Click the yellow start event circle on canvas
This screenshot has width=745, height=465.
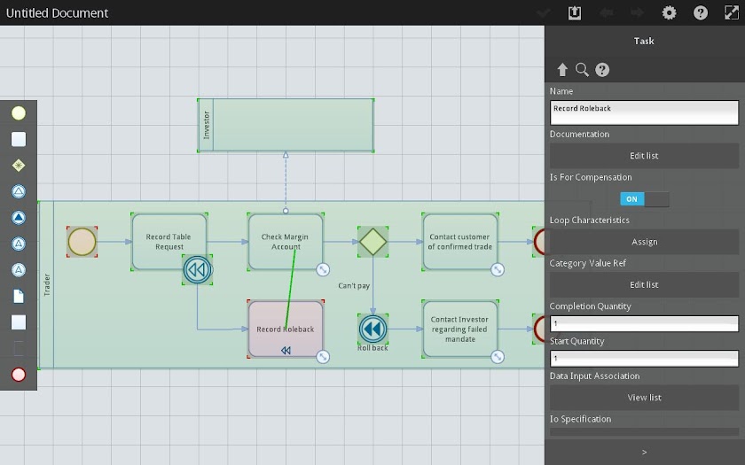coord(82,242)
